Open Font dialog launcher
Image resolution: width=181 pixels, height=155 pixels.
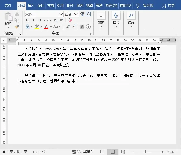click(x=91, y=34)
